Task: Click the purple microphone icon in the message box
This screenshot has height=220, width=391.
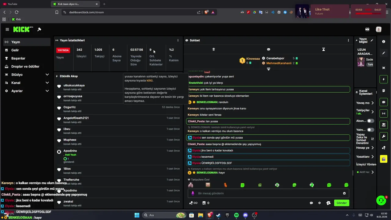Action: (193, 193)
